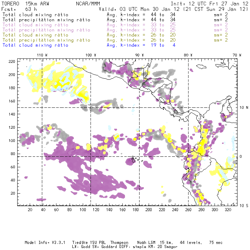Click the "220" tick on the vertical axis
Screen dimensions: 250x250
point(12,61)
